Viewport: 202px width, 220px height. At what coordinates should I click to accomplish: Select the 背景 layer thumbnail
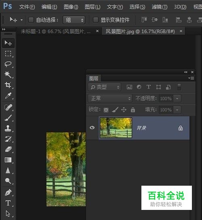116,128
